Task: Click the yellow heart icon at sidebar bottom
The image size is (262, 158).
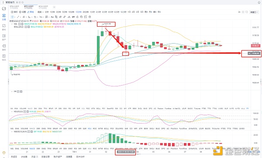Action: coord(4,153)
